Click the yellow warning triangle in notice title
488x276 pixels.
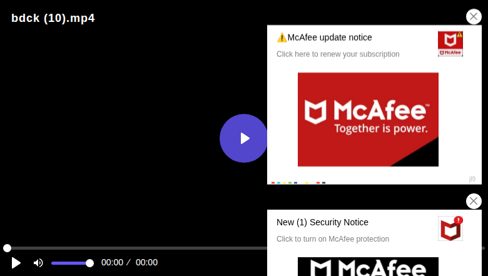coord(282,38)
